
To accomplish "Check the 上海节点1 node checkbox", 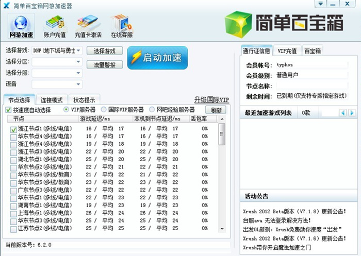I will click(x=13, y=214).
